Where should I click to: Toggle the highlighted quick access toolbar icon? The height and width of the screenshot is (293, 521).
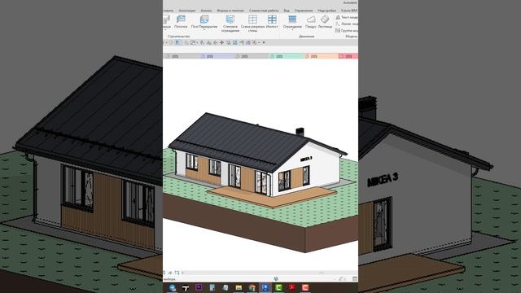click(x=177, y=42)
